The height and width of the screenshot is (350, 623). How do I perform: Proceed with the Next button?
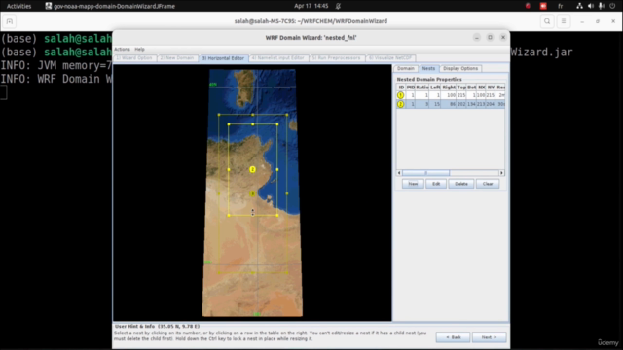coord(489,337)
